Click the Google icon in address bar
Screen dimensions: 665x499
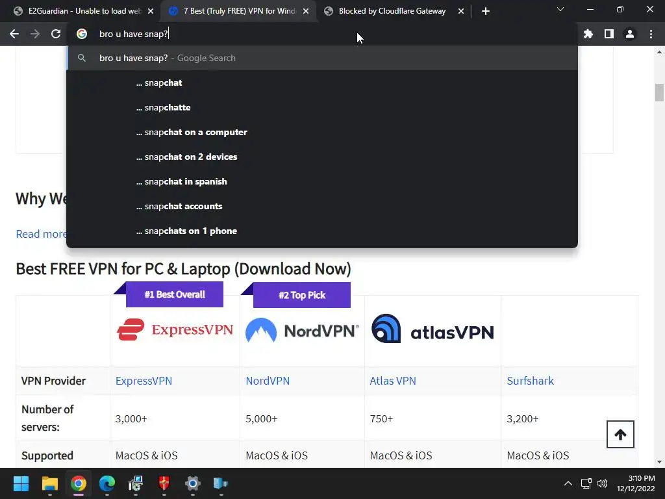pos(82,34)
